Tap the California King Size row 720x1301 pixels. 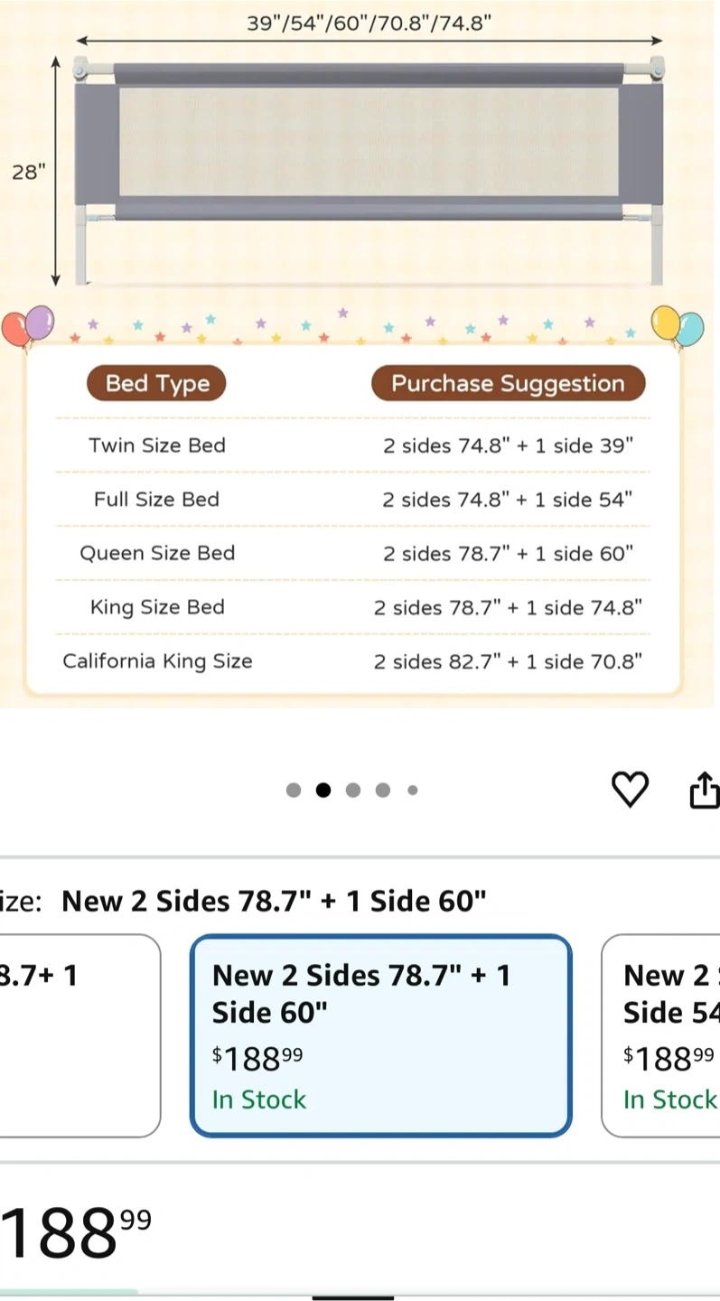352,661
